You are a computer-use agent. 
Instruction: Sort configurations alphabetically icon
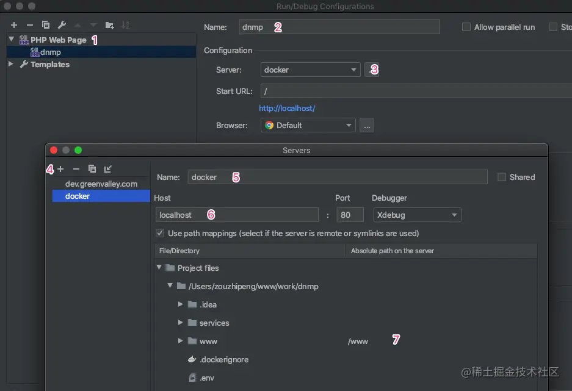(x=125, y=25)
